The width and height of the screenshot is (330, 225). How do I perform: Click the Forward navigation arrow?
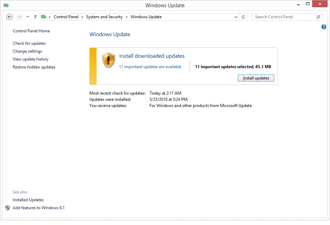point(19,17)
